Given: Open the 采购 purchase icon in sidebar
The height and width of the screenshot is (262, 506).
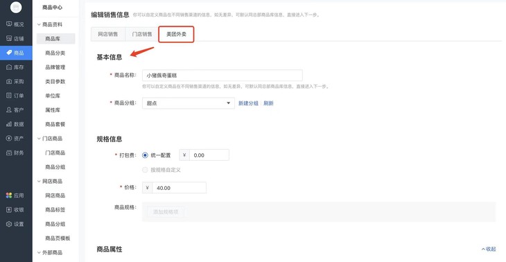Looking at the screenshot, I should (9, 81).
